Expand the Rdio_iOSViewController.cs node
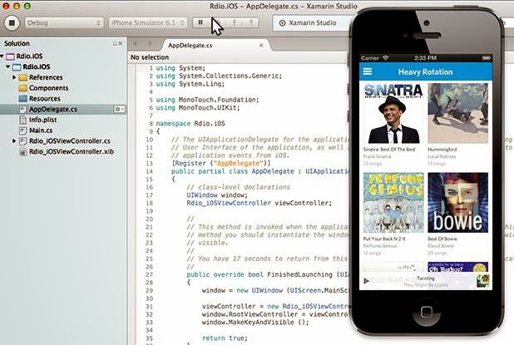Screen dimensions: 514x345 pyautogui.click(x=14, y=140)
